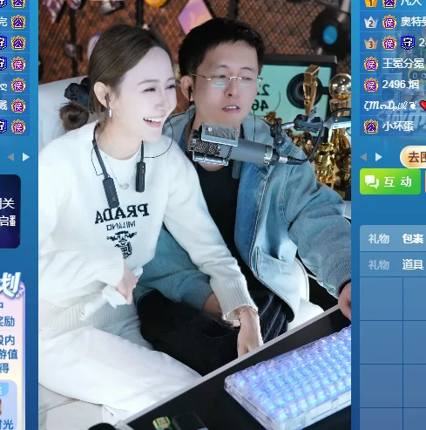This screenshot has width=426, height=430.
Task: Click the 侯 badge in the rank 3 row
Action: [389, 44]
